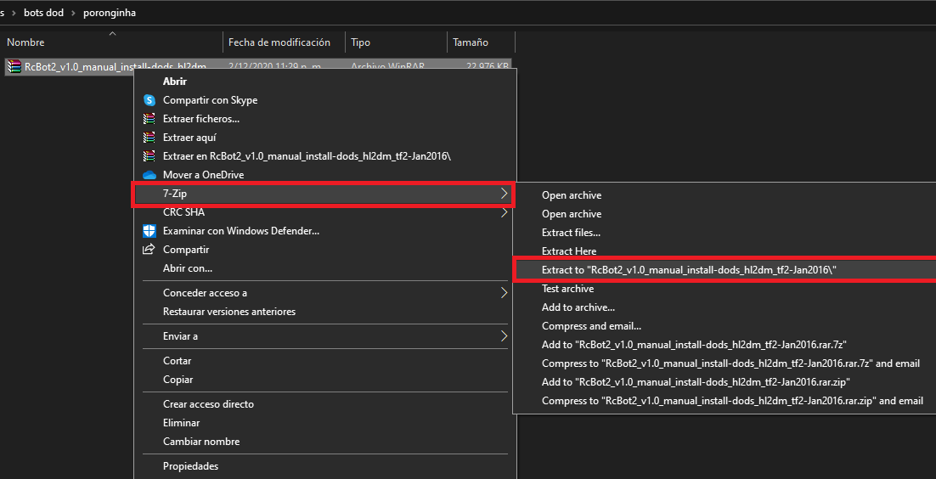The height and width of the screenshot is (479, 936).
Task: Click the WinRAR icon beside "Extraer aquí"
Action: tap(149, 138)
